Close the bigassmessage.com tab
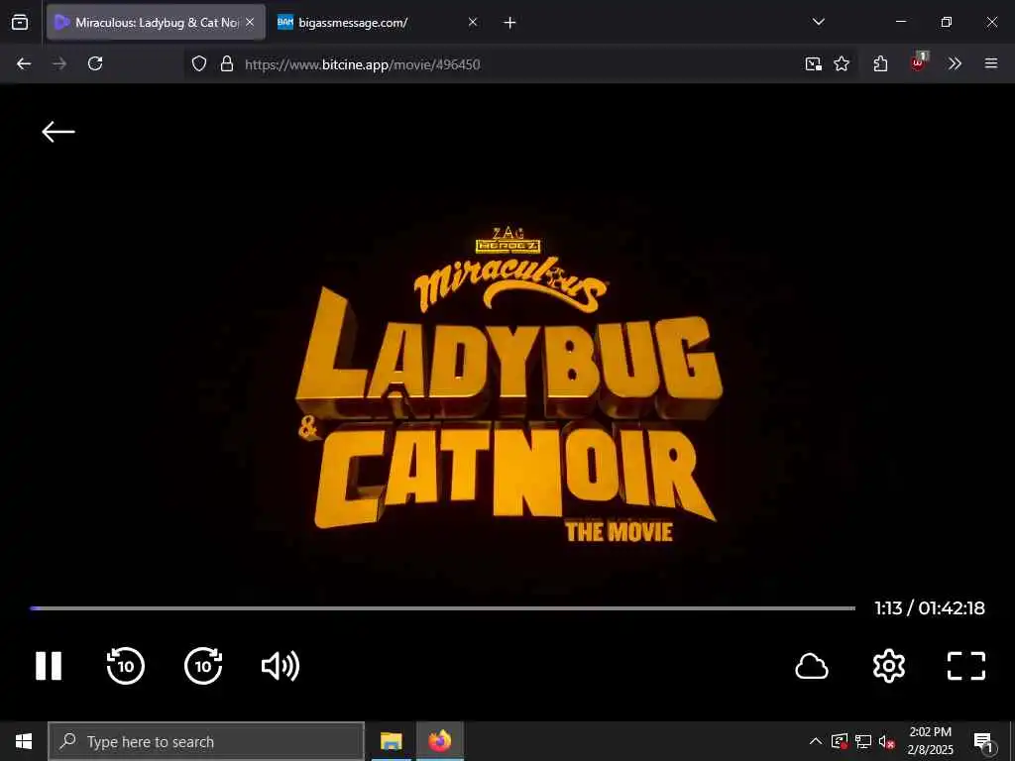 click(473, 22)
